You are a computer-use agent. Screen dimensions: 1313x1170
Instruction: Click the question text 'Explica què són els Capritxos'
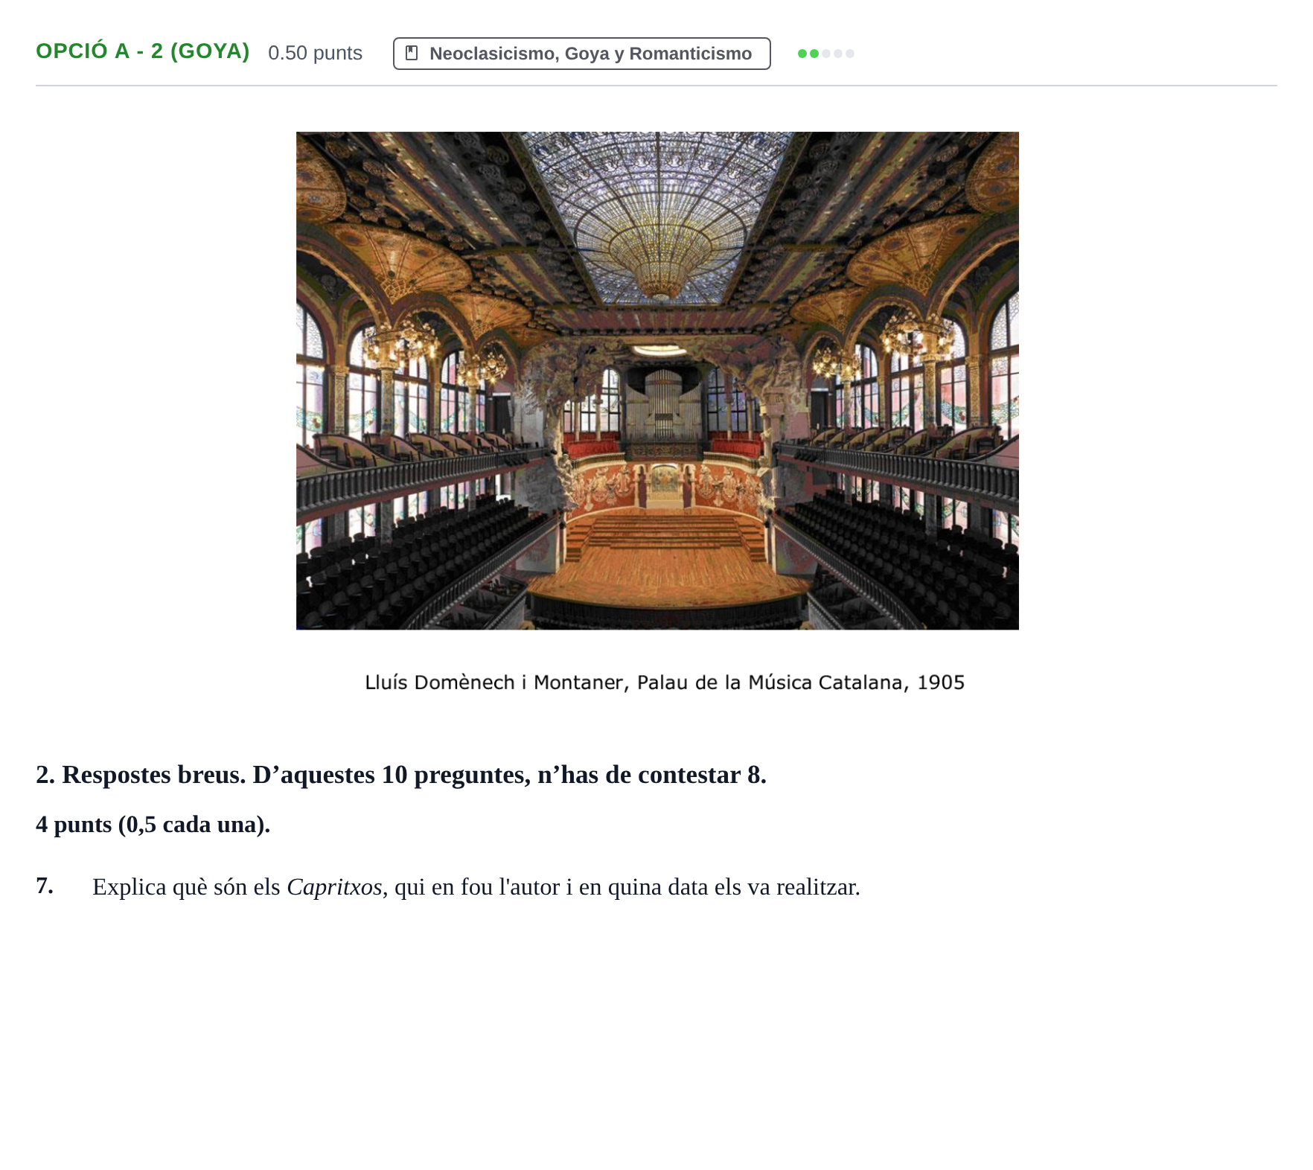(x=237, y=887)
